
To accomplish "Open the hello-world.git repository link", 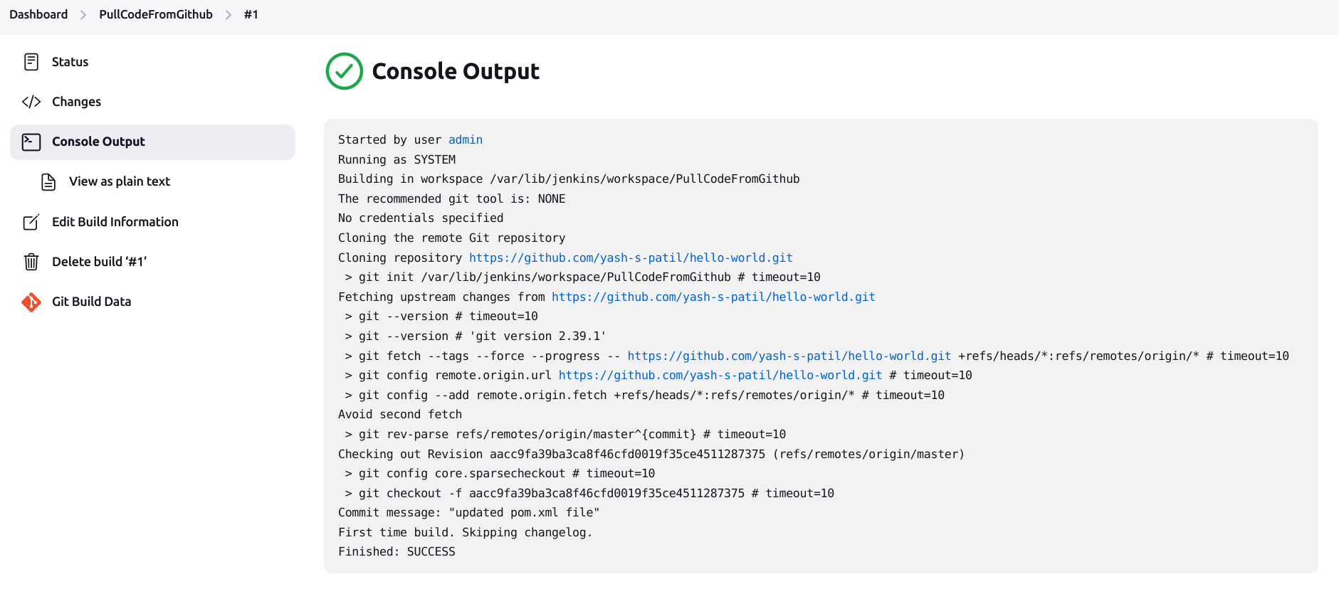I will point(629,258).
